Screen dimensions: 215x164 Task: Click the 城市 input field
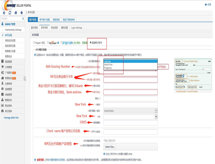click(x=131, y=105)
